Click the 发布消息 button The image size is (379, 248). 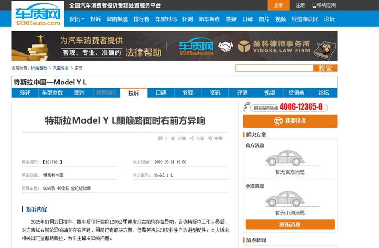click(x=290, y=225)
